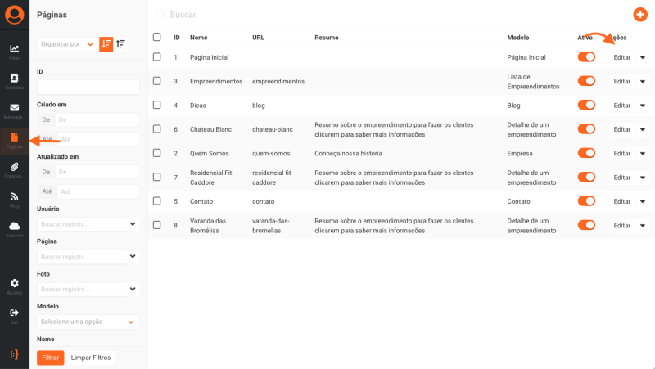Disable the Ativo switch for Contato
This screenshot has height=369, width=655.
(586, 200)
